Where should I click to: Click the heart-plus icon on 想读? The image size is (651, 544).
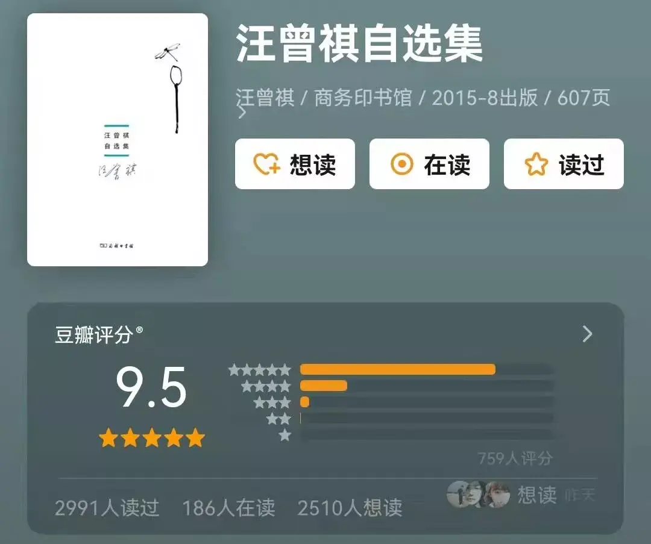pyautogui.click(x=266, y=164)
